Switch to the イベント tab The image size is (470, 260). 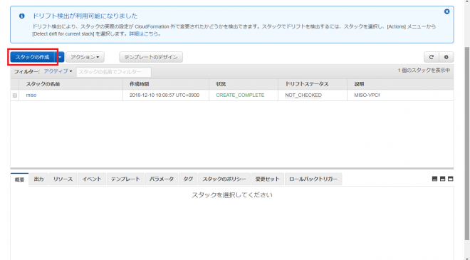coord(92,179)
